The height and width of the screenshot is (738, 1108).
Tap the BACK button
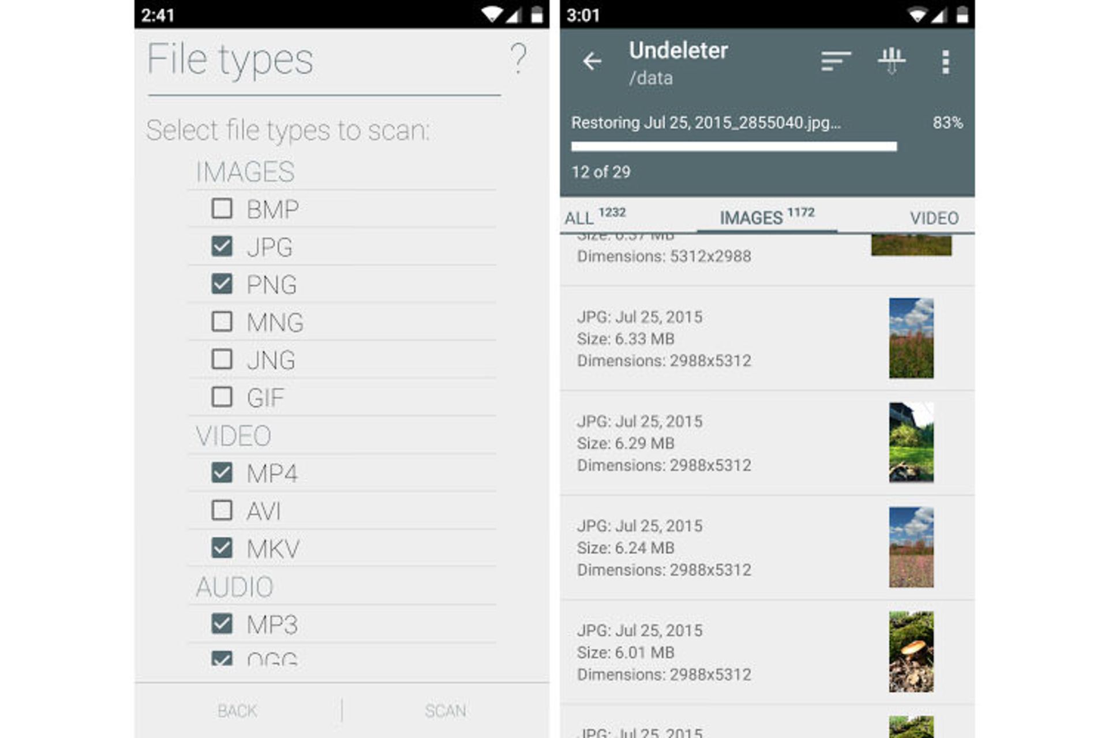(237, 711)
